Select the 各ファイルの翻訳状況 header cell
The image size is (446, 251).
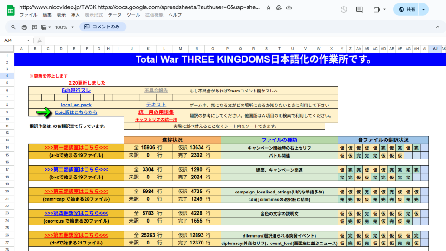pos(383,140)
